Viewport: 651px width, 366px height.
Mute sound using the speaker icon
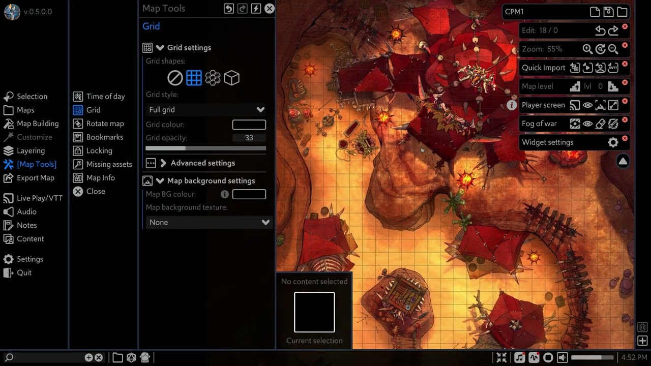(562, 358)
